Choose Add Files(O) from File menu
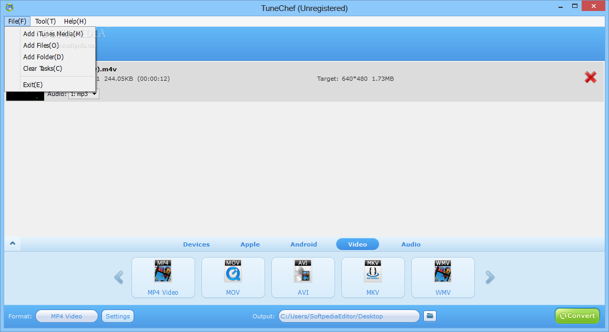 pos(41,45)
